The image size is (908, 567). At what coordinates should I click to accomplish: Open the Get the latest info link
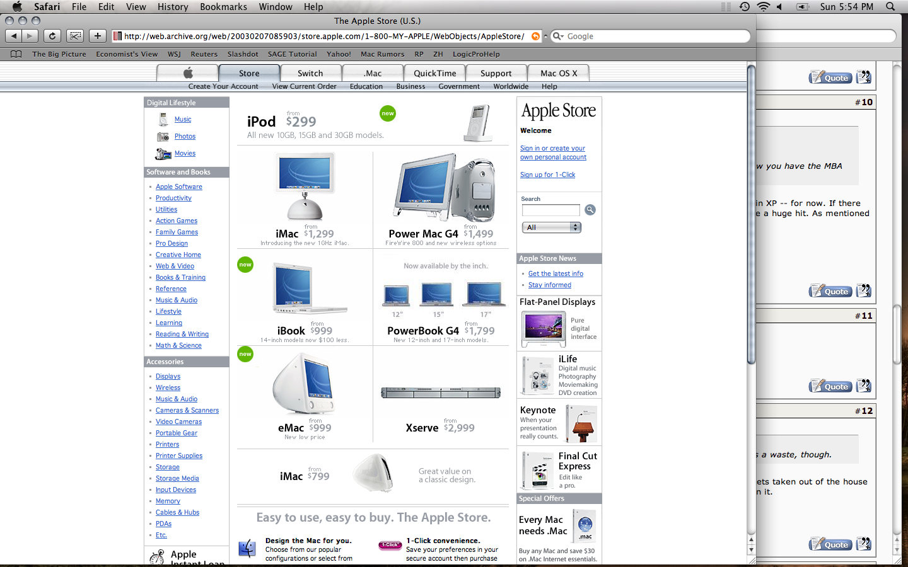pos(556,274)
